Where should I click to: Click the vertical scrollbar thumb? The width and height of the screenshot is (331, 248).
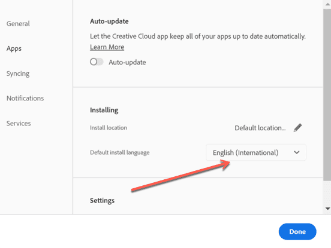point(327,94)
